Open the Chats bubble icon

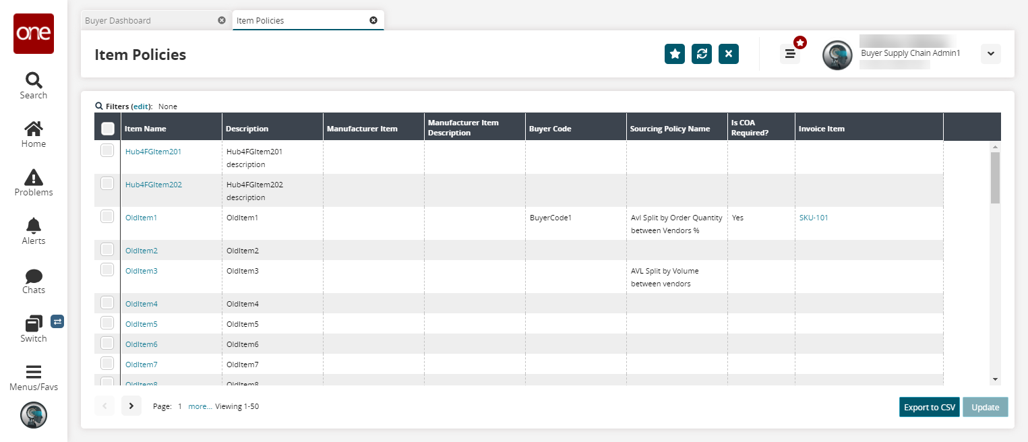[x=33, y=276]
